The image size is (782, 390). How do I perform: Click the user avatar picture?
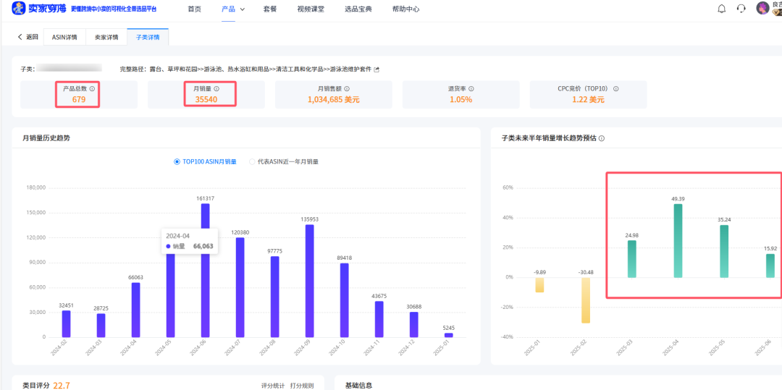click(762, 8)
